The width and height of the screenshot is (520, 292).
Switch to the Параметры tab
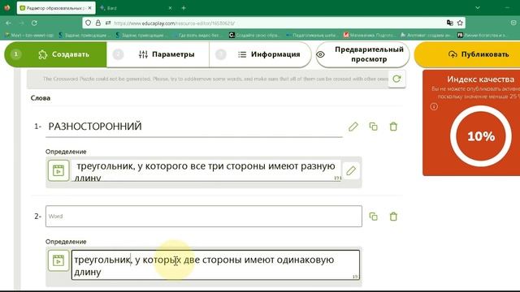(x=158, y=54)
